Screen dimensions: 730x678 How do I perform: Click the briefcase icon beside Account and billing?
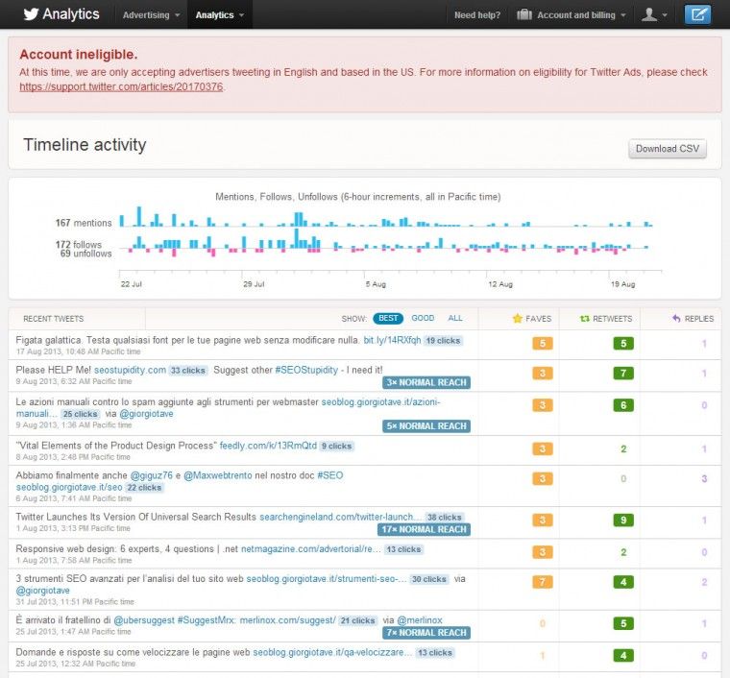524,15
